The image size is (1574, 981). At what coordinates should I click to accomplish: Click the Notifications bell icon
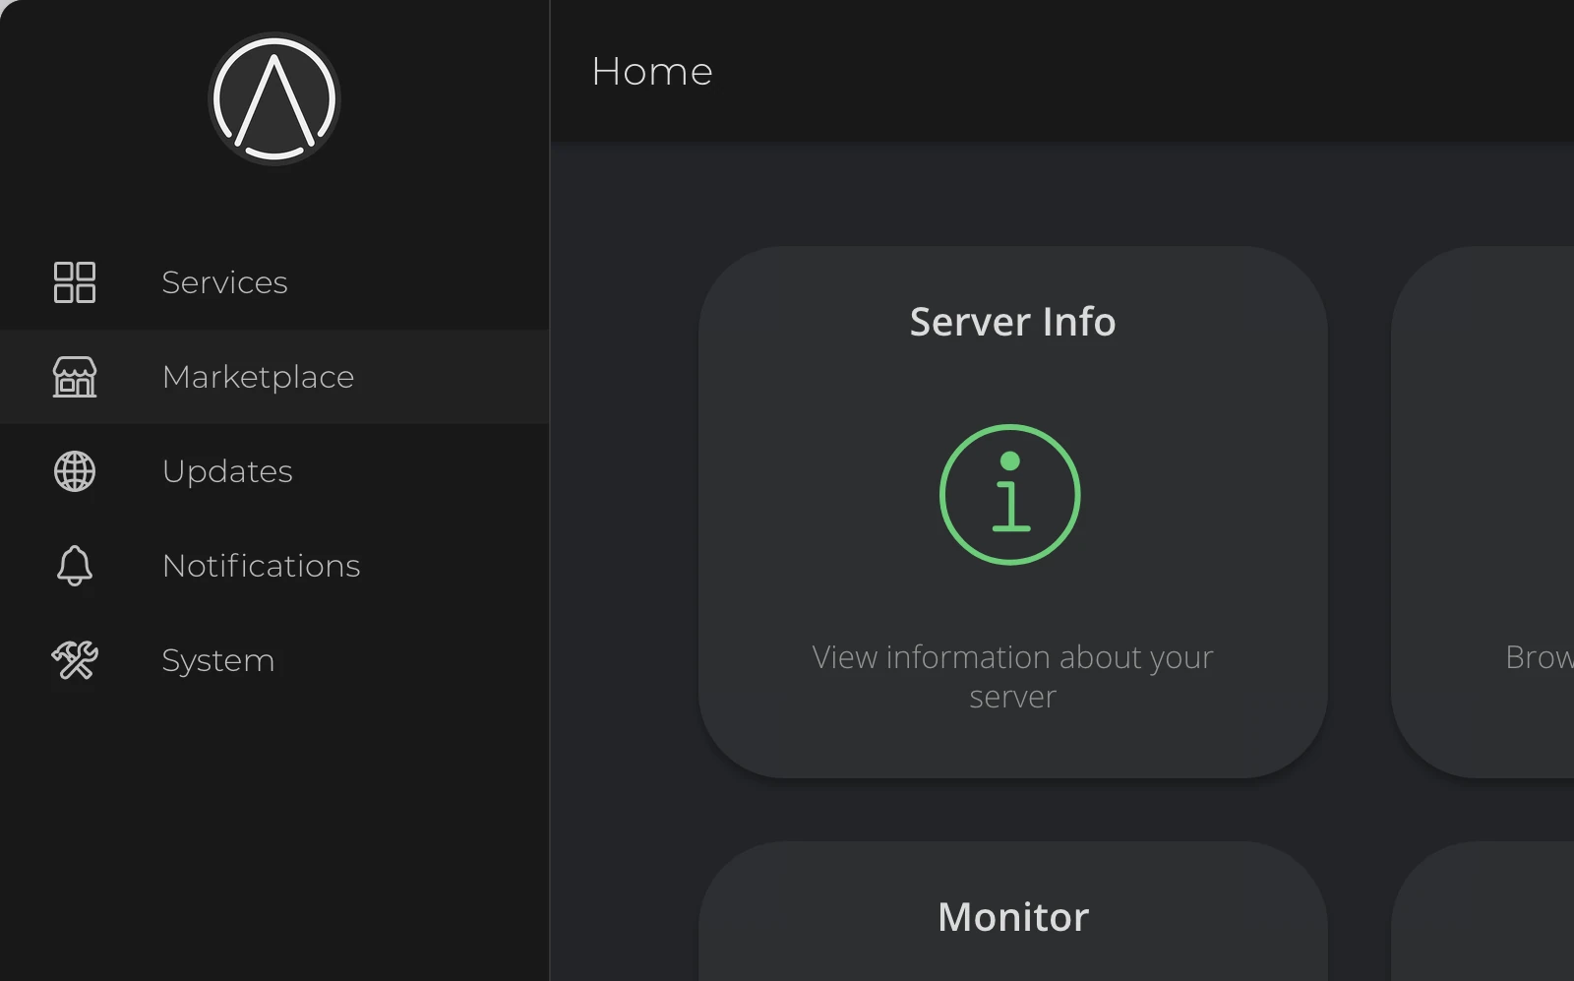coord(74,566)
